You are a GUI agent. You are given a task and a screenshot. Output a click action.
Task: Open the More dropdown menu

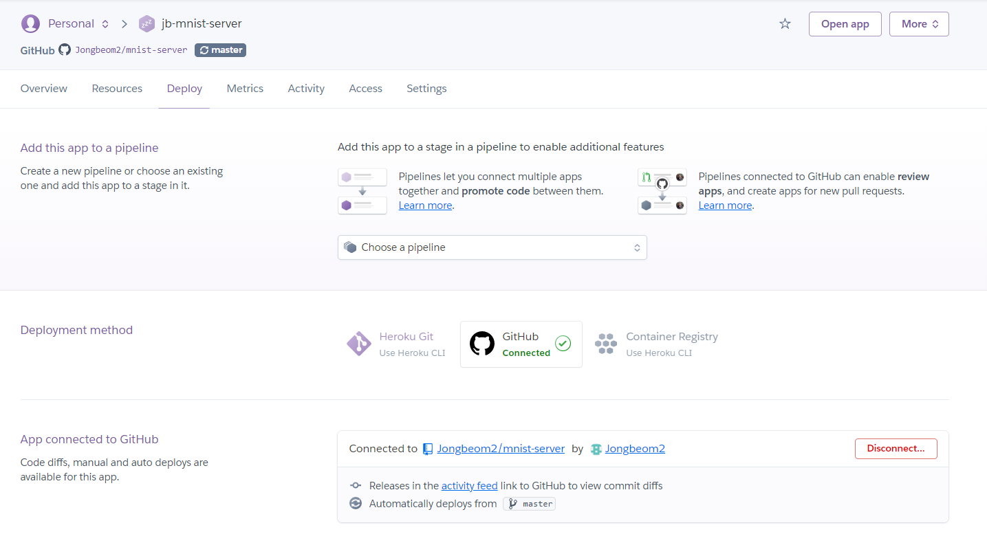(919, 24)
